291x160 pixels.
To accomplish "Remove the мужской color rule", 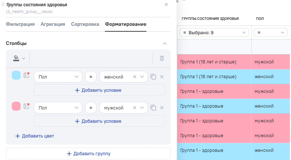I will pyautogui.click(x=162, y=108).
